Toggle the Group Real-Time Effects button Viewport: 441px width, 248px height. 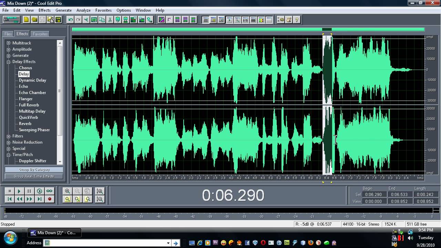coord(34,176)
